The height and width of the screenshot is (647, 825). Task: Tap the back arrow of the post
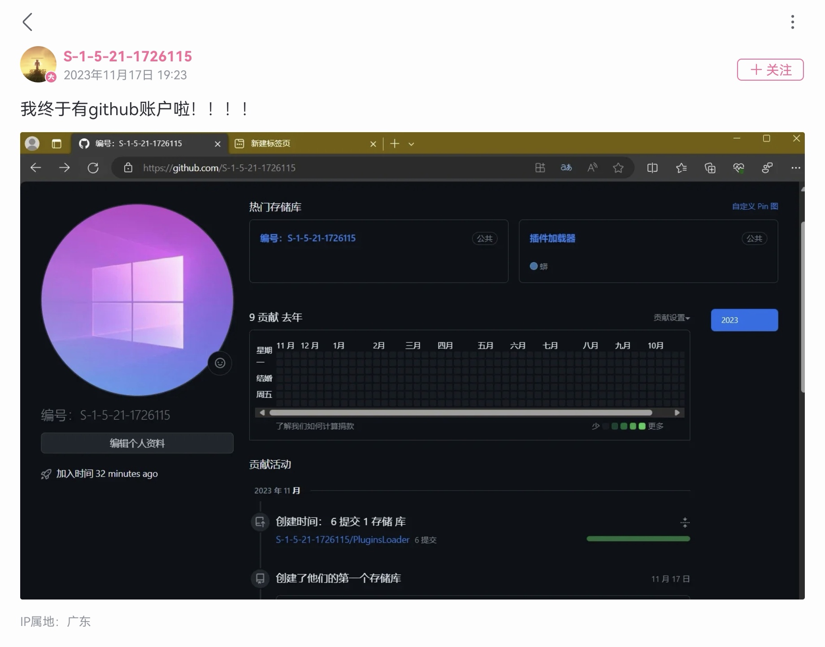click(x=28, y=22)
